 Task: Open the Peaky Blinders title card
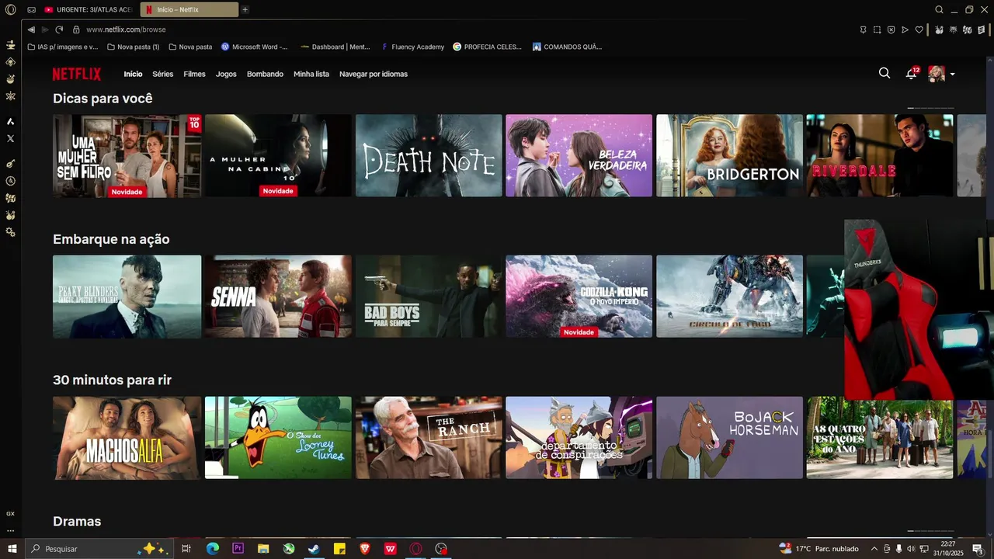[127, 297]
